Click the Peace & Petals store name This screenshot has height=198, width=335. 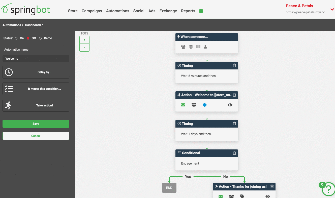click(299, 6)
